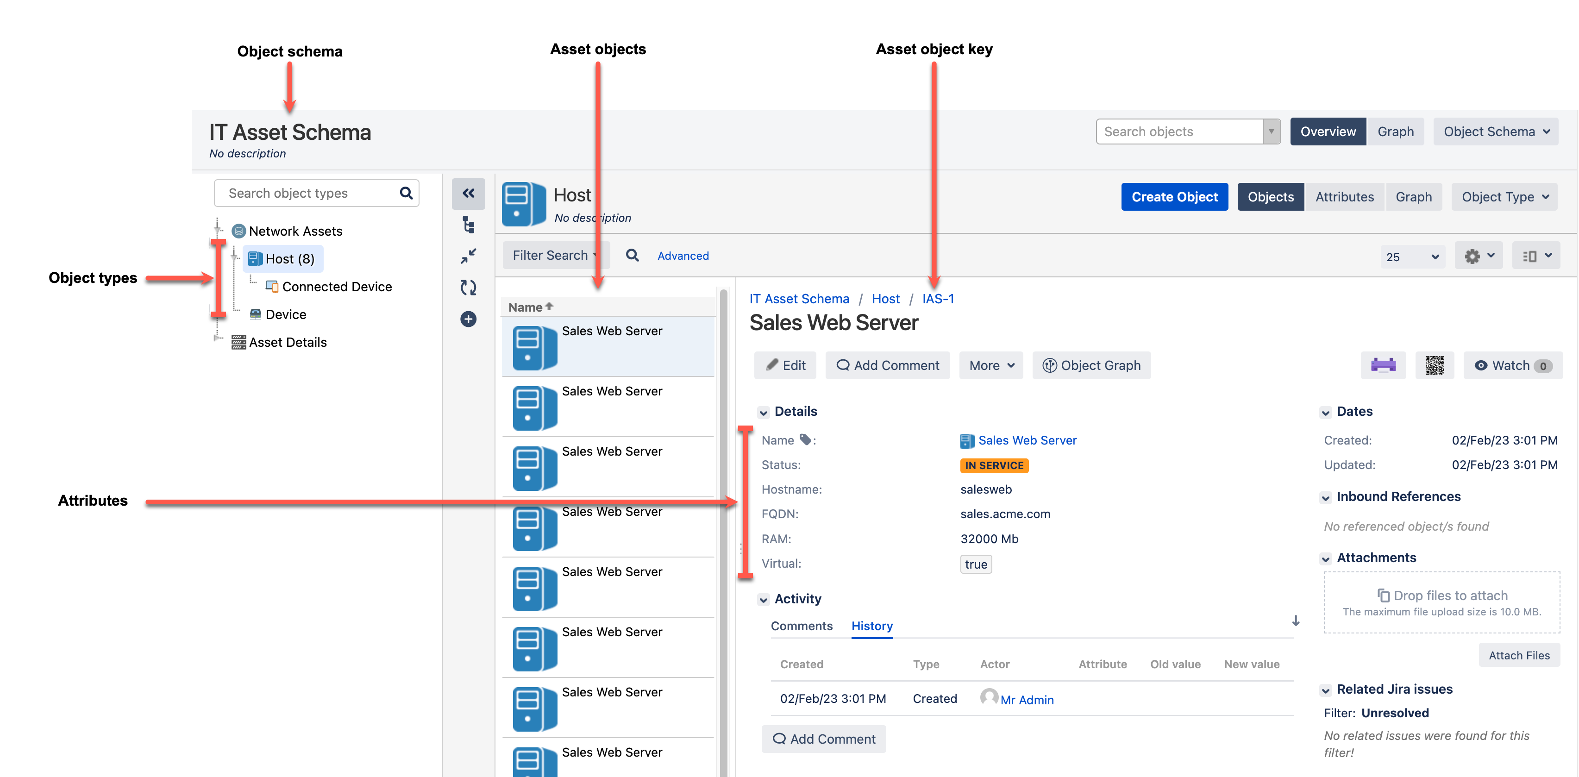Expand the Network Assets tree item
The height and width of the screenshot is (777, 1579).
[x=219, y=230]
